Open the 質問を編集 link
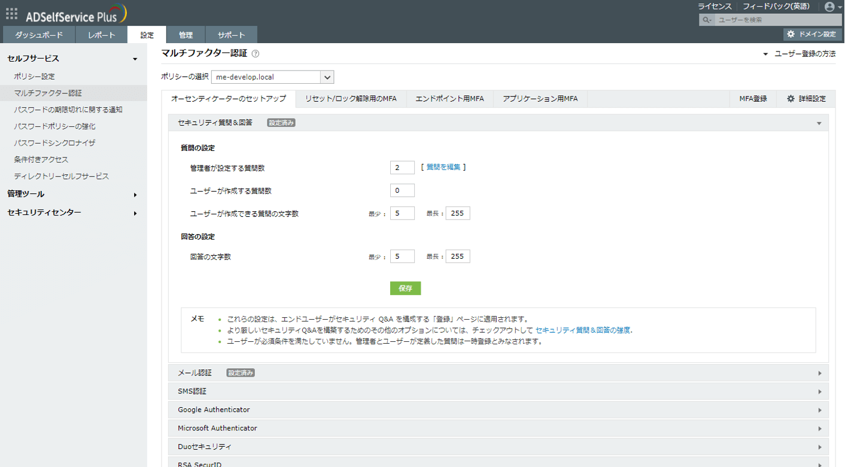The width and height of the screenshot is (845, 467). point(444,168)
